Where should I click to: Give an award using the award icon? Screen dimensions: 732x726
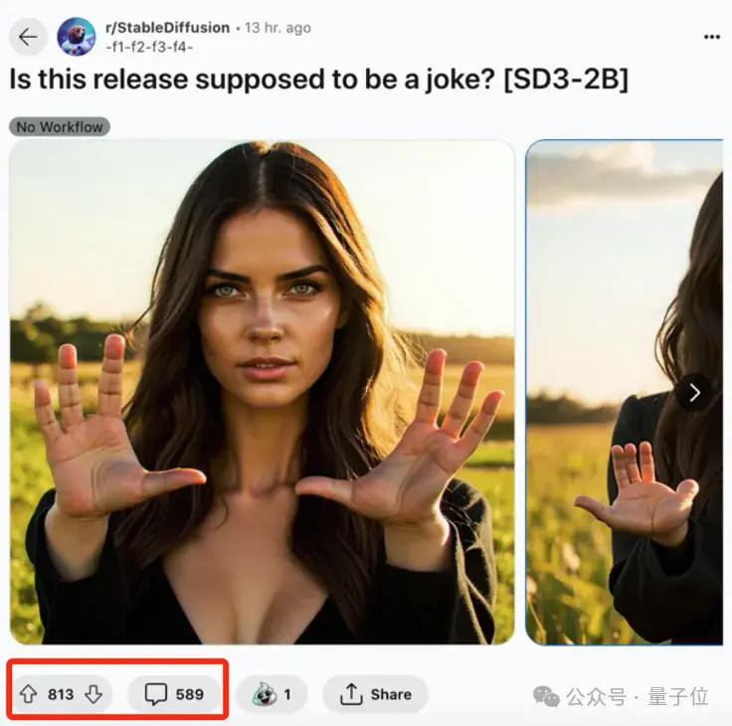pyautogui.click(x=263, y=694)
